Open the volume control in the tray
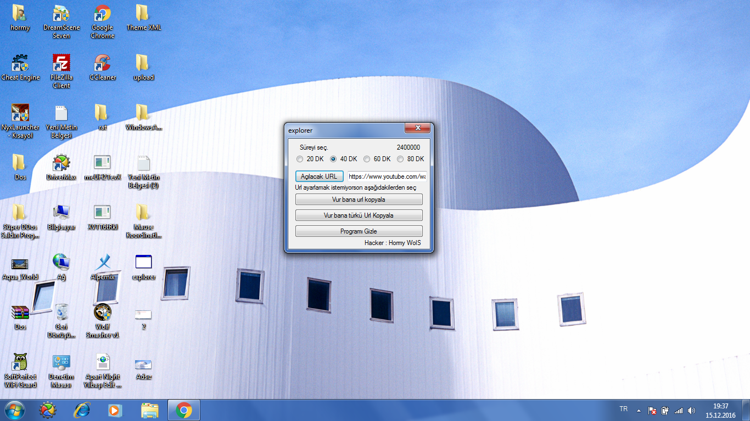 click(691, 410)
